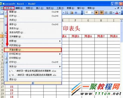This screenshot has height=98, width=123.
Task: Click the New document toolbar icon
Action: coord(2,13)
